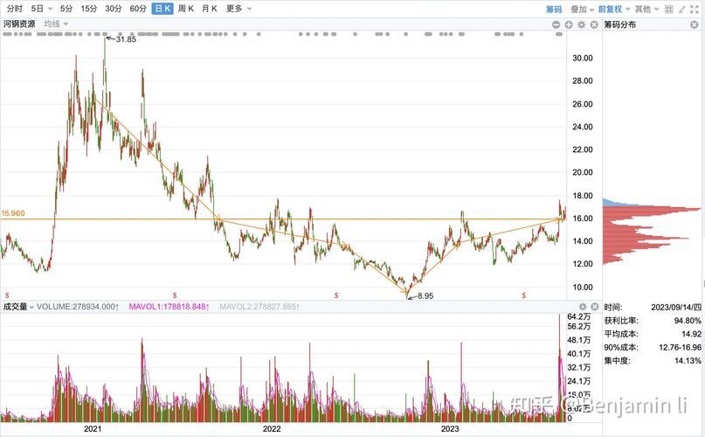The image size is (705, 437).
Task: Select the drawing pencil tool
Action: [x=681, y=9]
